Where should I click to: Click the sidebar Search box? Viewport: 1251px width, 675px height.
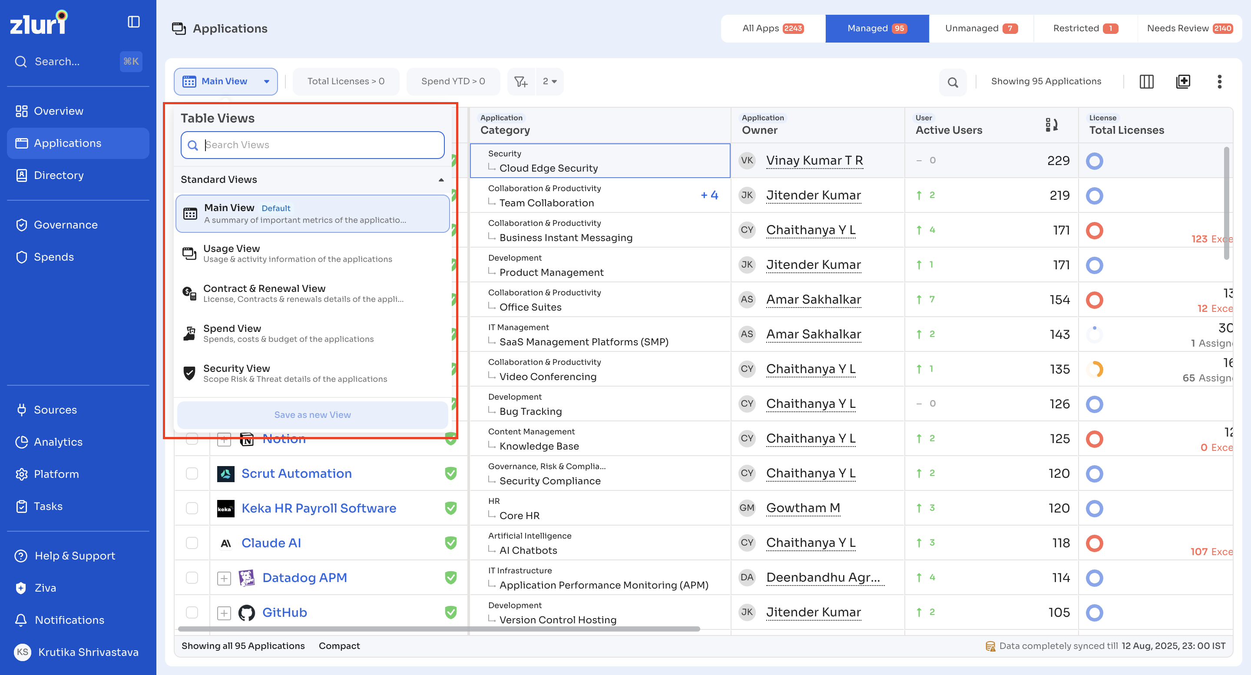[78, 62]
